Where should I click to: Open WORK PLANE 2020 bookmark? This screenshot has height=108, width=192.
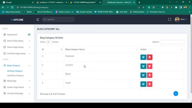[104, 12]
